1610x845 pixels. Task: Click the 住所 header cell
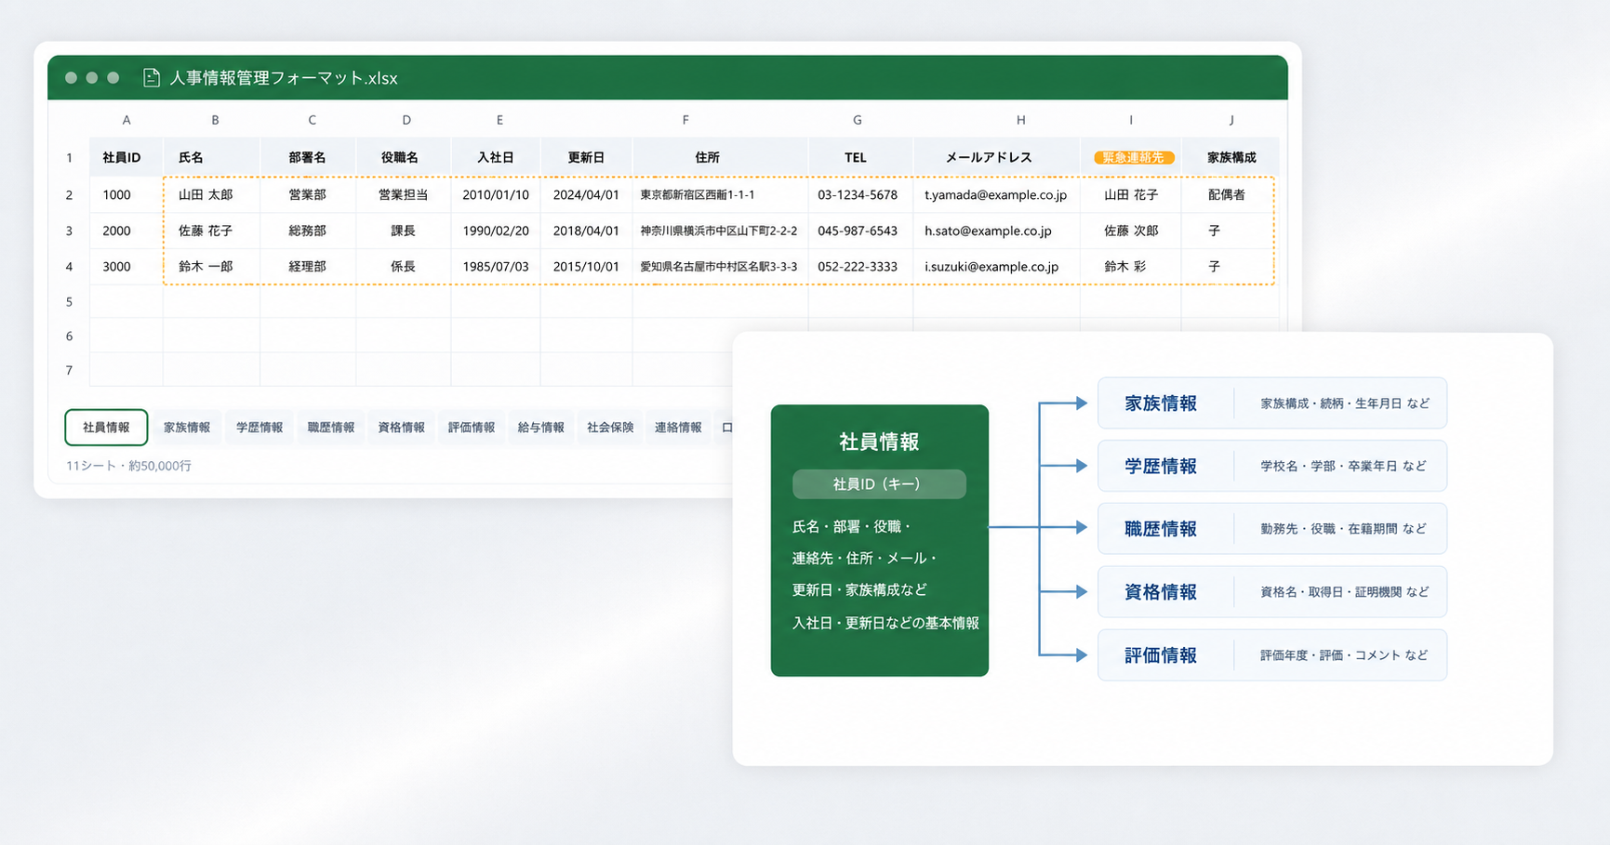(x=721, y=157)
